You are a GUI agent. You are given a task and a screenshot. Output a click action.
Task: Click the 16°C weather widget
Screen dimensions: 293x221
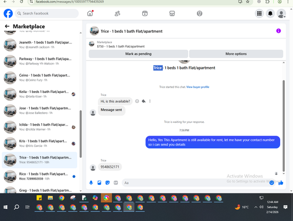point(242,207)
